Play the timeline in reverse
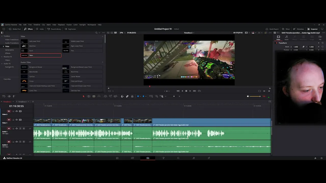 tap(182, 91)
